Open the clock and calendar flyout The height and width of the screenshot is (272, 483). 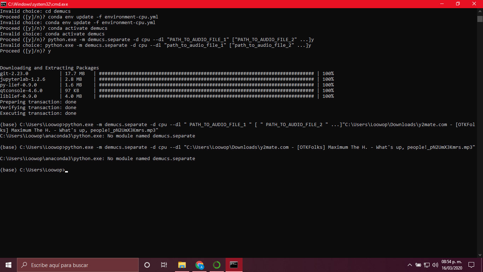pyautogui.click(x=452, y=265)
